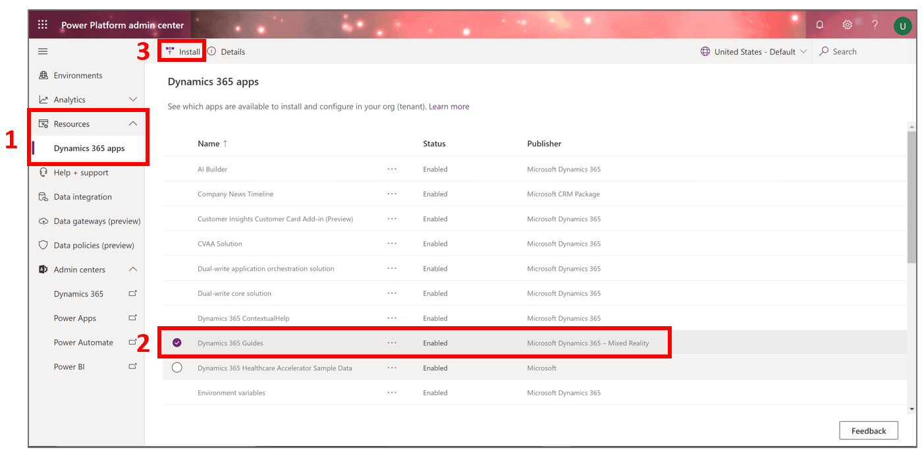Click the user avatar circle
Screen dimensions: 924x456
(902, 26)
